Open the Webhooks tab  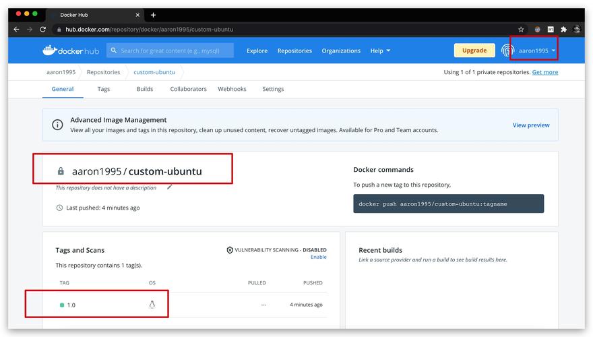[x=232, y=89]
